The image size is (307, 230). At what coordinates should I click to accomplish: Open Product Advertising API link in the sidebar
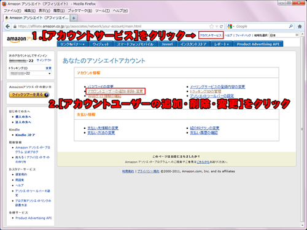pos(33,218)
